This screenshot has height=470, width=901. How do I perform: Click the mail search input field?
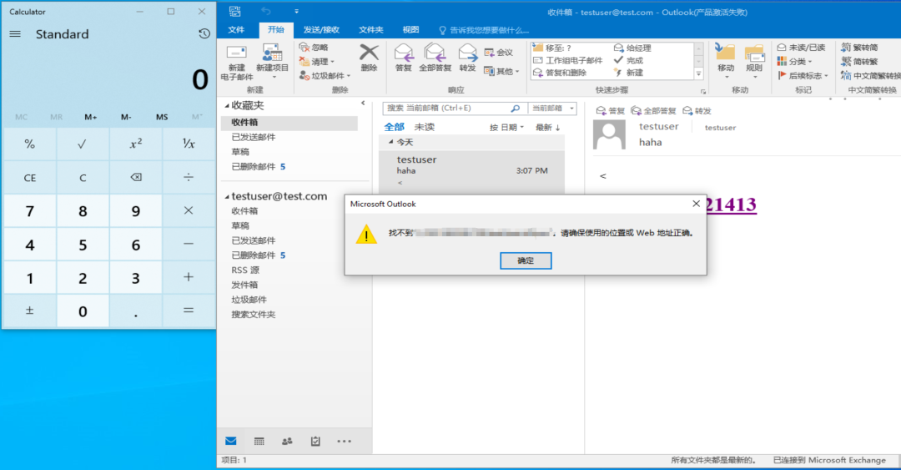coord(446,109)
